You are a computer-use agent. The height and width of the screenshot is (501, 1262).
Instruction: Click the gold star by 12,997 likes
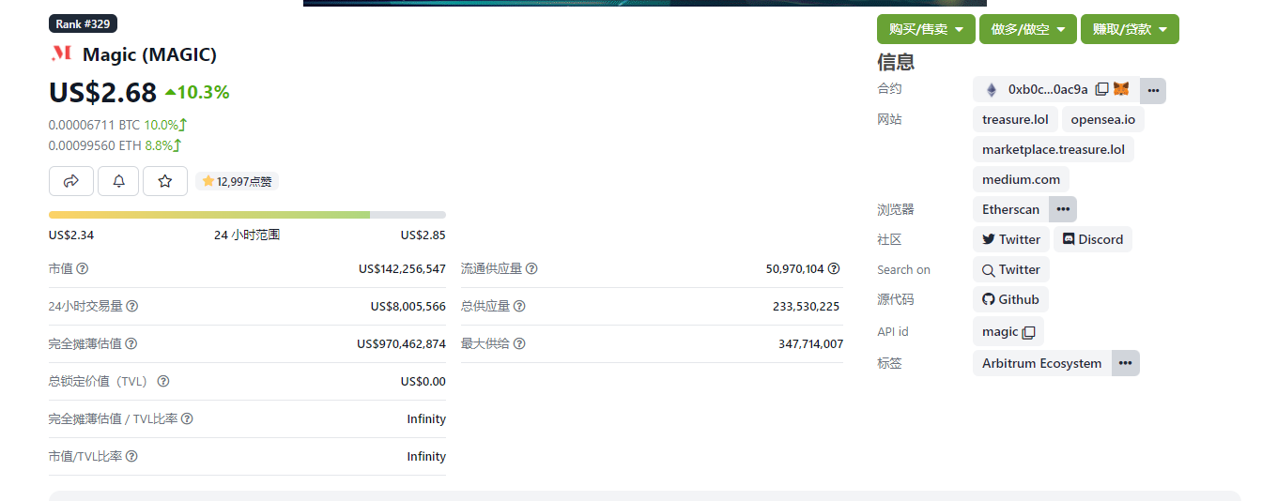[208, 181]
